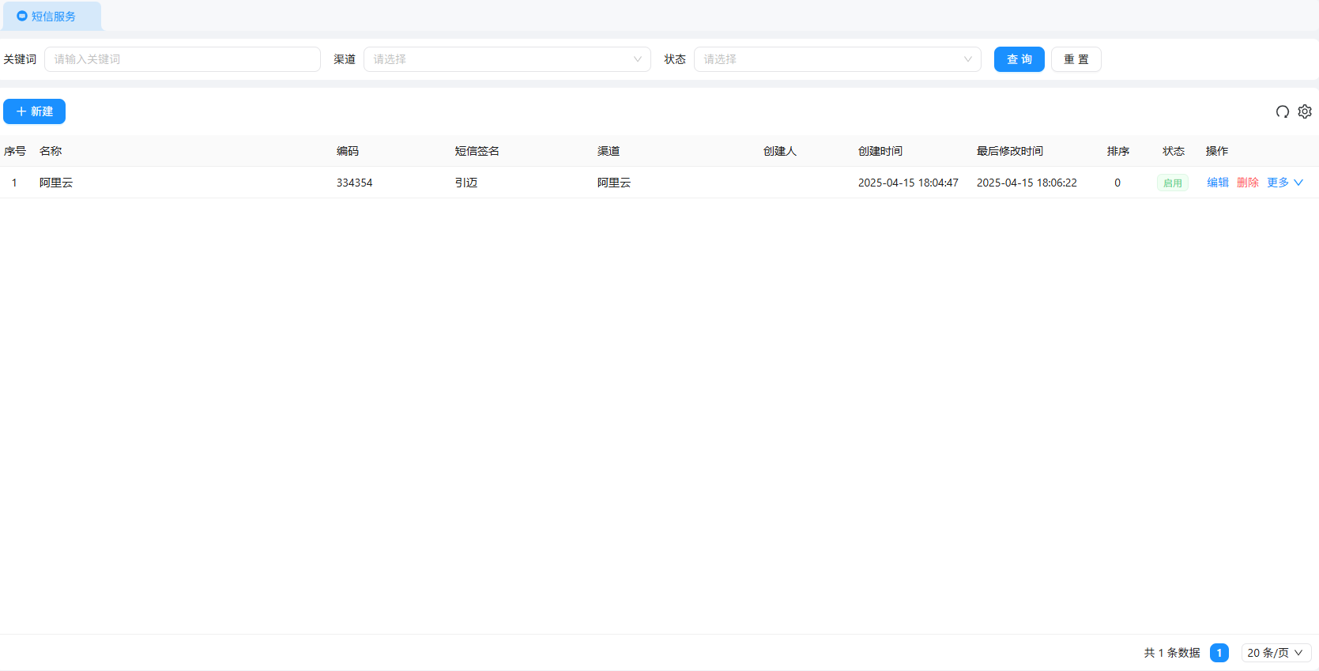The image size is (1319, 671).
Task: Edit the 阿里云 row via 编辑
Action: pos(1217,183)
